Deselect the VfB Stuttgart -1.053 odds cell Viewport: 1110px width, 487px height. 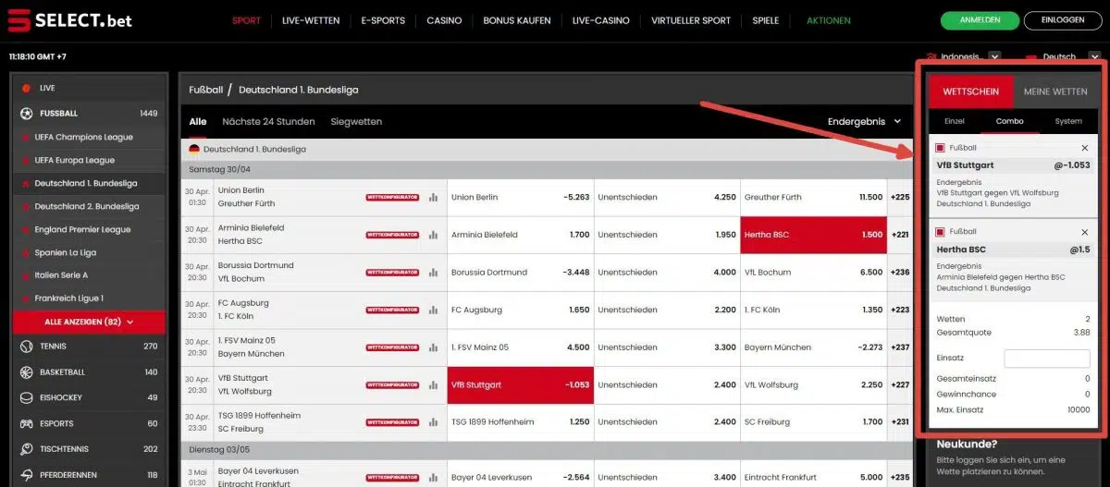pyautogui.click(x=520, y=385)
